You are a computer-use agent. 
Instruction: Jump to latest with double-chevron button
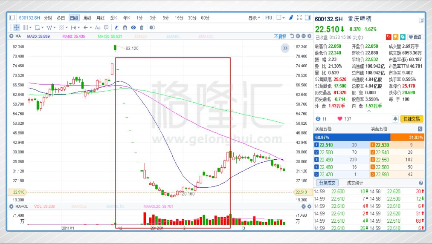coord(285,49)
